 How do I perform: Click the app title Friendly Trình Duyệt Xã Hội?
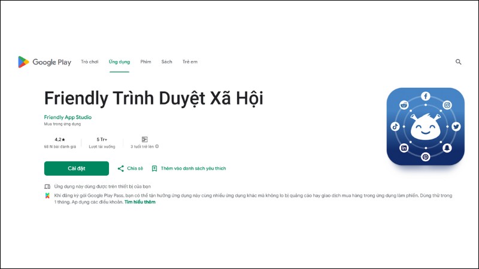[x=154, y=98]
